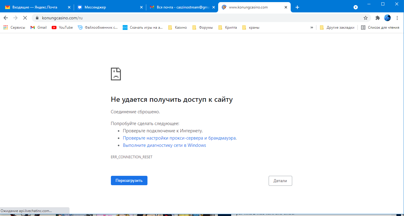Switch to the Яндекс.Почта inbox tab
The height and width of the screenshot is (216, 404).
coord(34,7)
